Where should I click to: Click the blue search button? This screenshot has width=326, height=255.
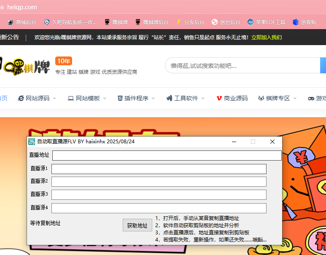click(323, 66)
